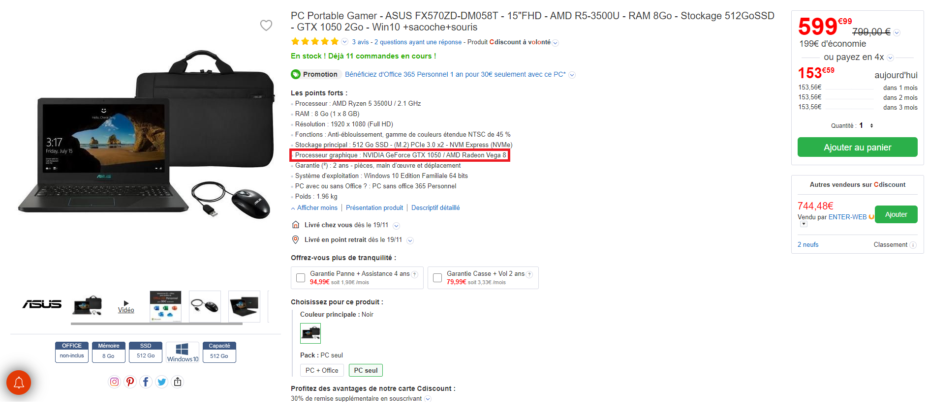Select the PC + Office pack option
This screenshot has height=414, width=929.
pos(322,370)
